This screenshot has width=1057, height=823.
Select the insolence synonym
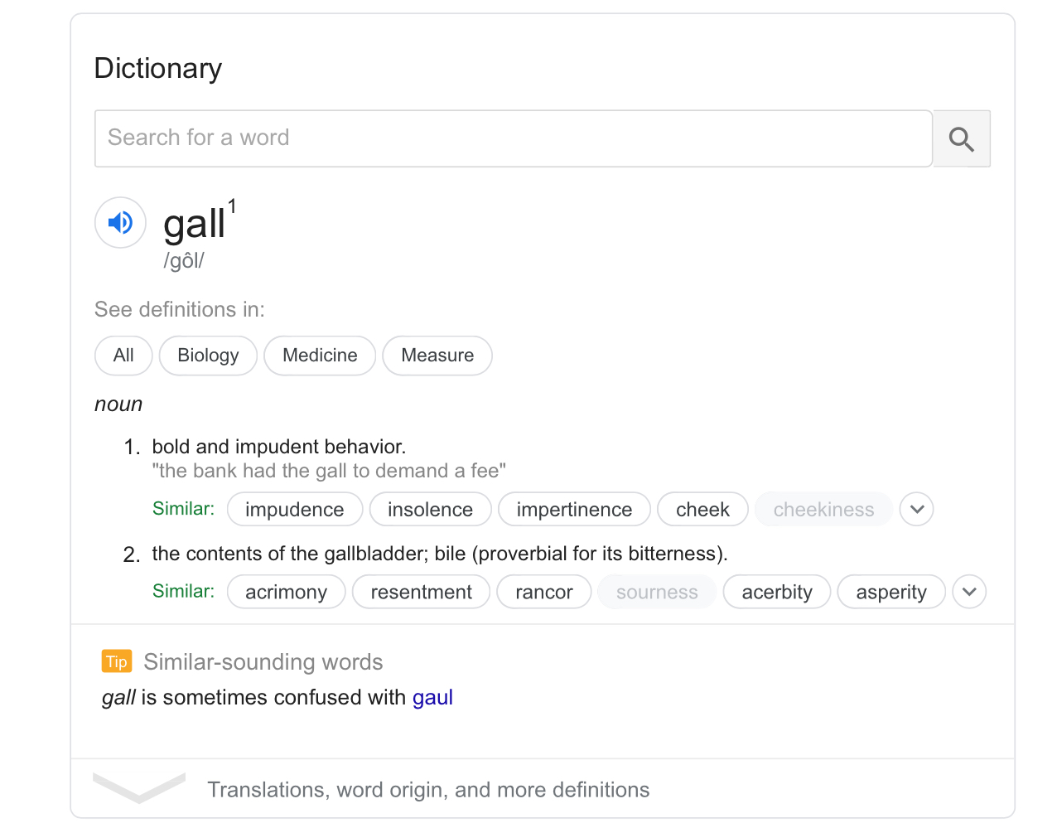point(430,509)
